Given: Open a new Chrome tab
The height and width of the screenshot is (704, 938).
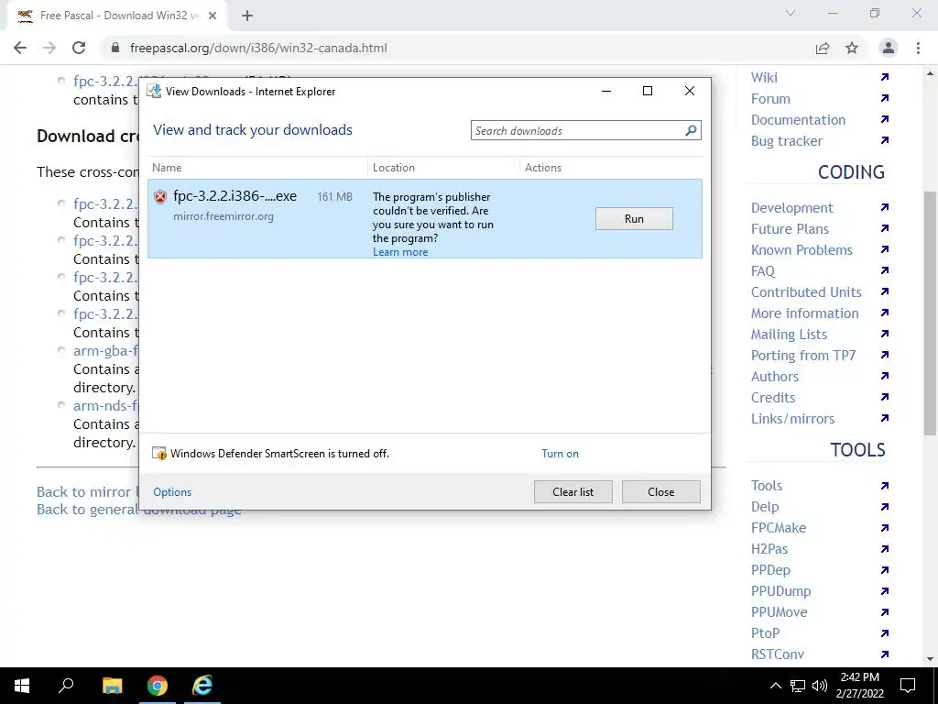Looking at the screenshot, I should (247, 16).
